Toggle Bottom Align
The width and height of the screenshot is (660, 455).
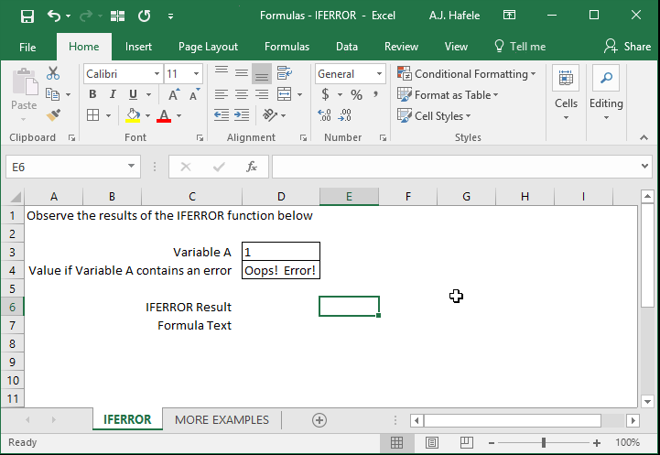click(x=262, y=74)
